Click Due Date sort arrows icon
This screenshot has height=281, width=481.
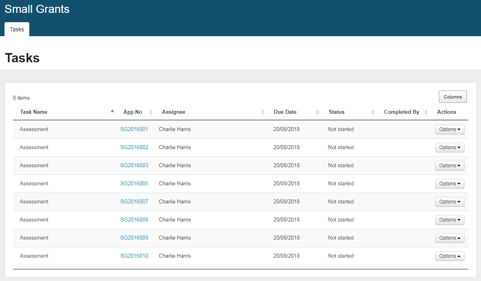coord(317,112)
